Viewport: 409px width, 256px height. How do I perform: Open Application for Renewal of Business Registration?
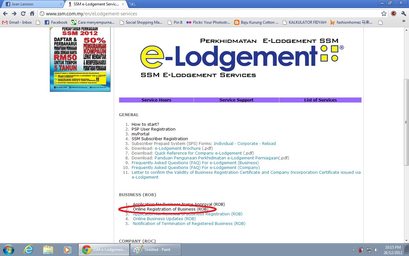188,214
